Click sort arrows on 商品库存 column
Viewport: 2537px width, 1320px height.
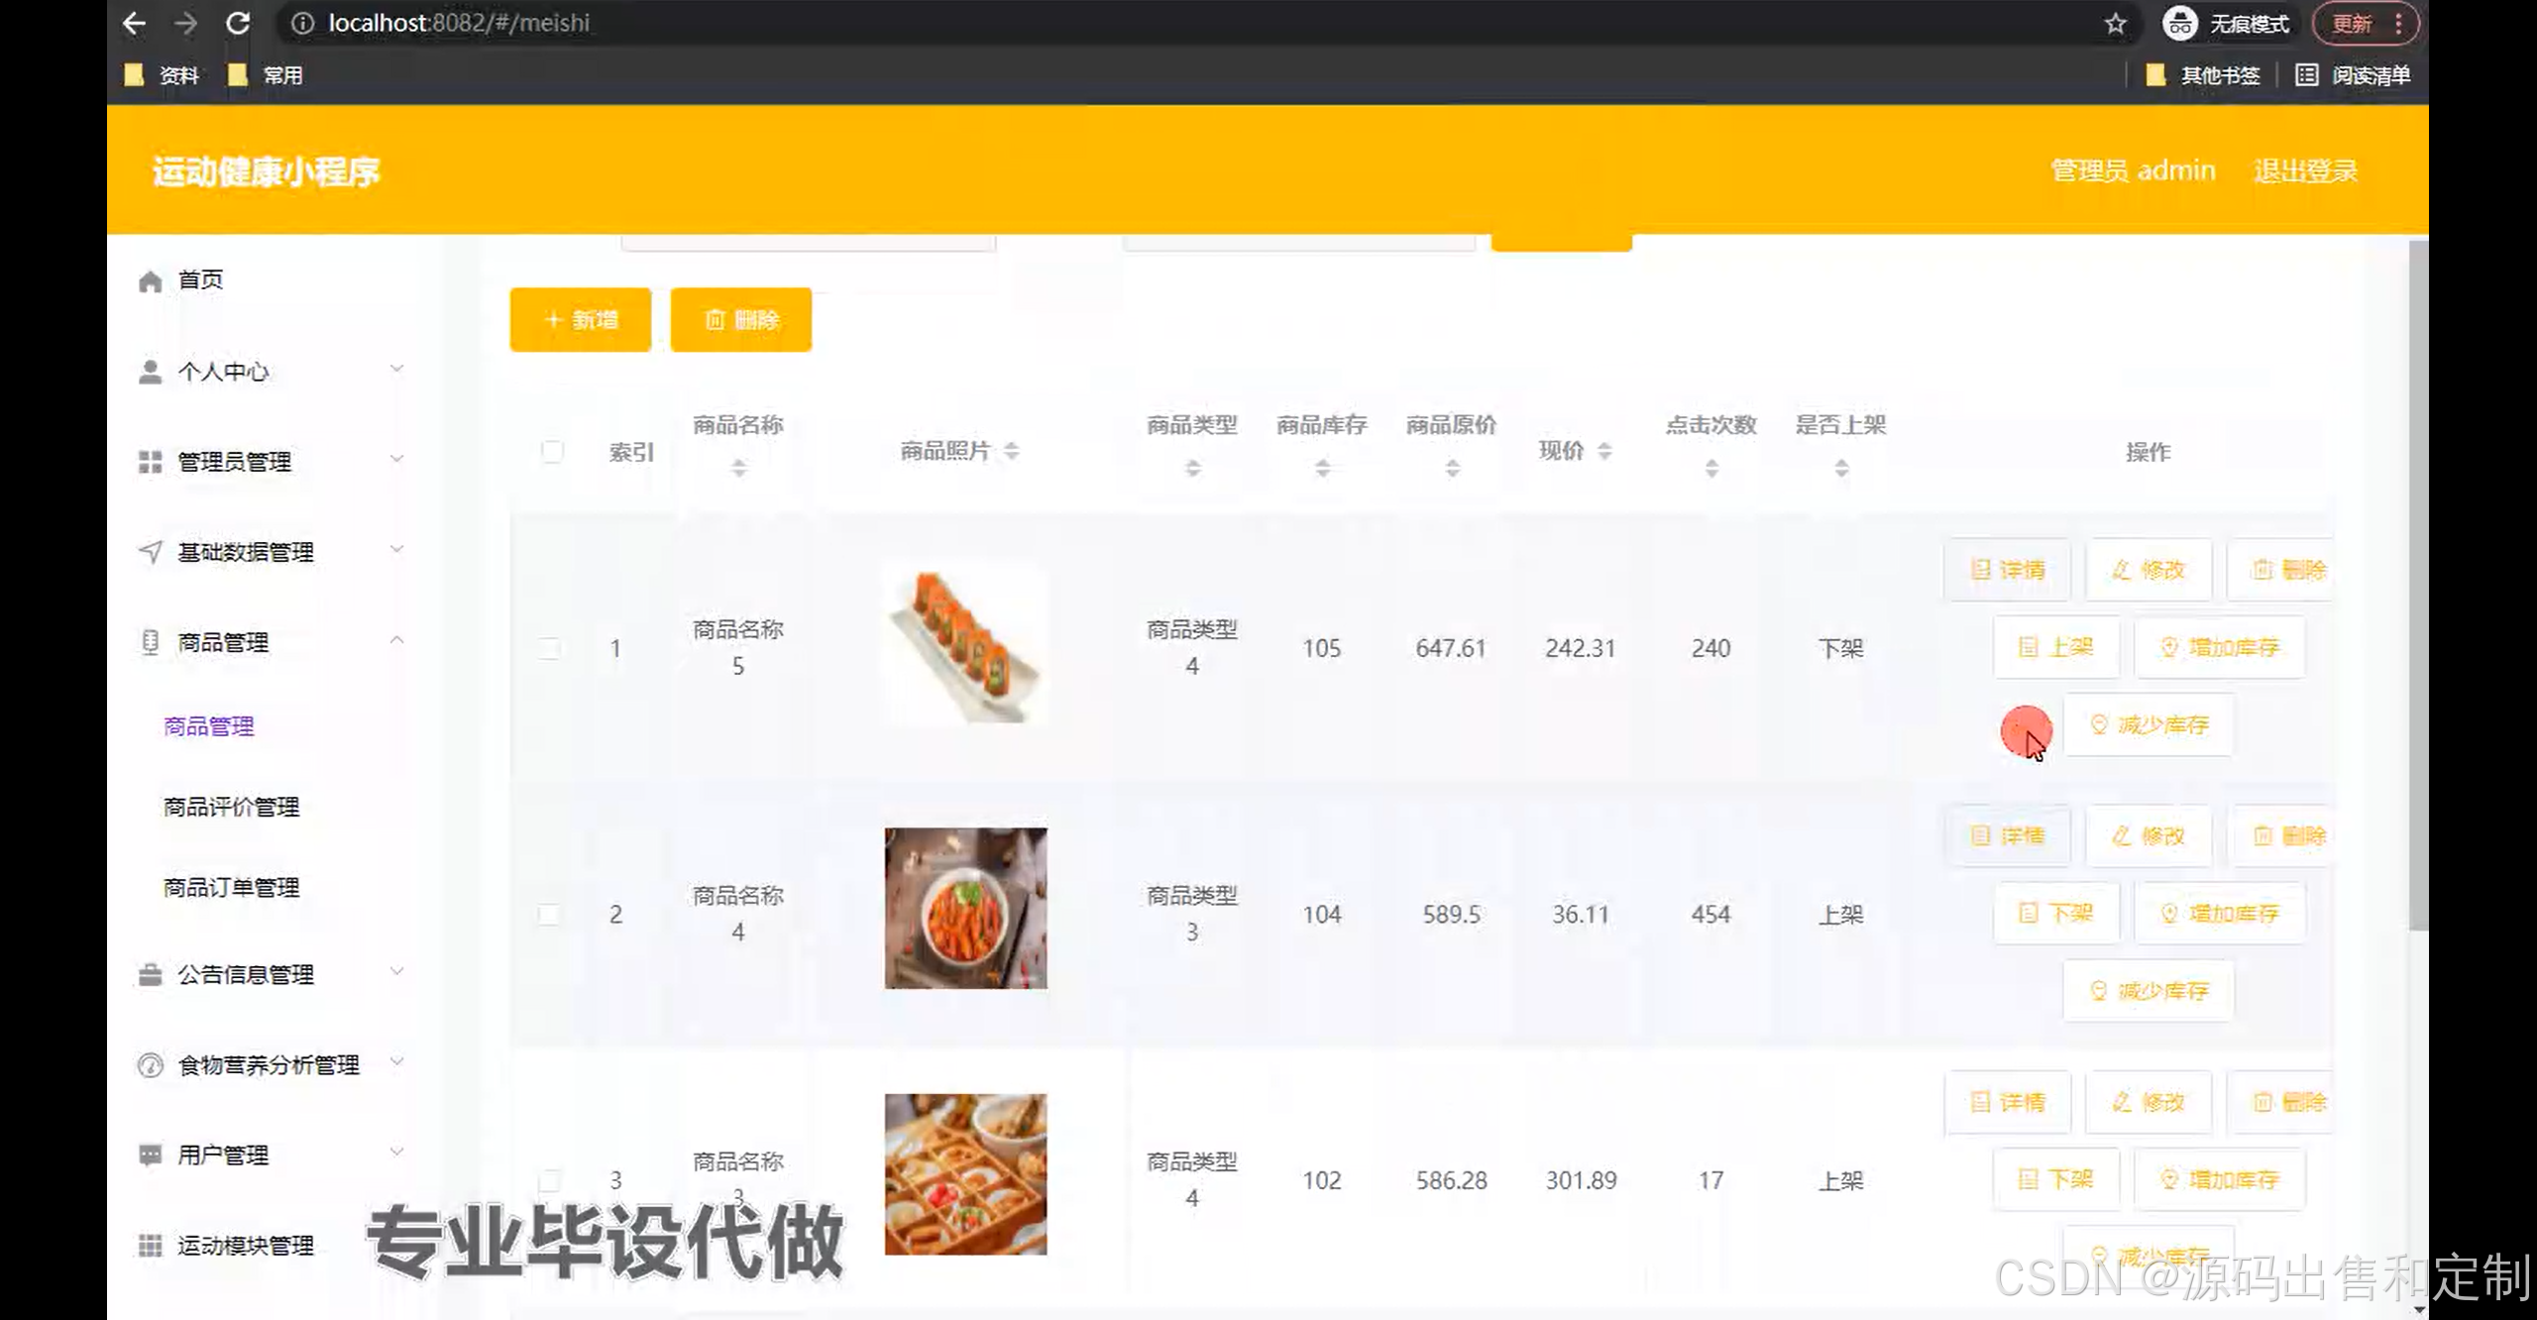coord(1322,468)
